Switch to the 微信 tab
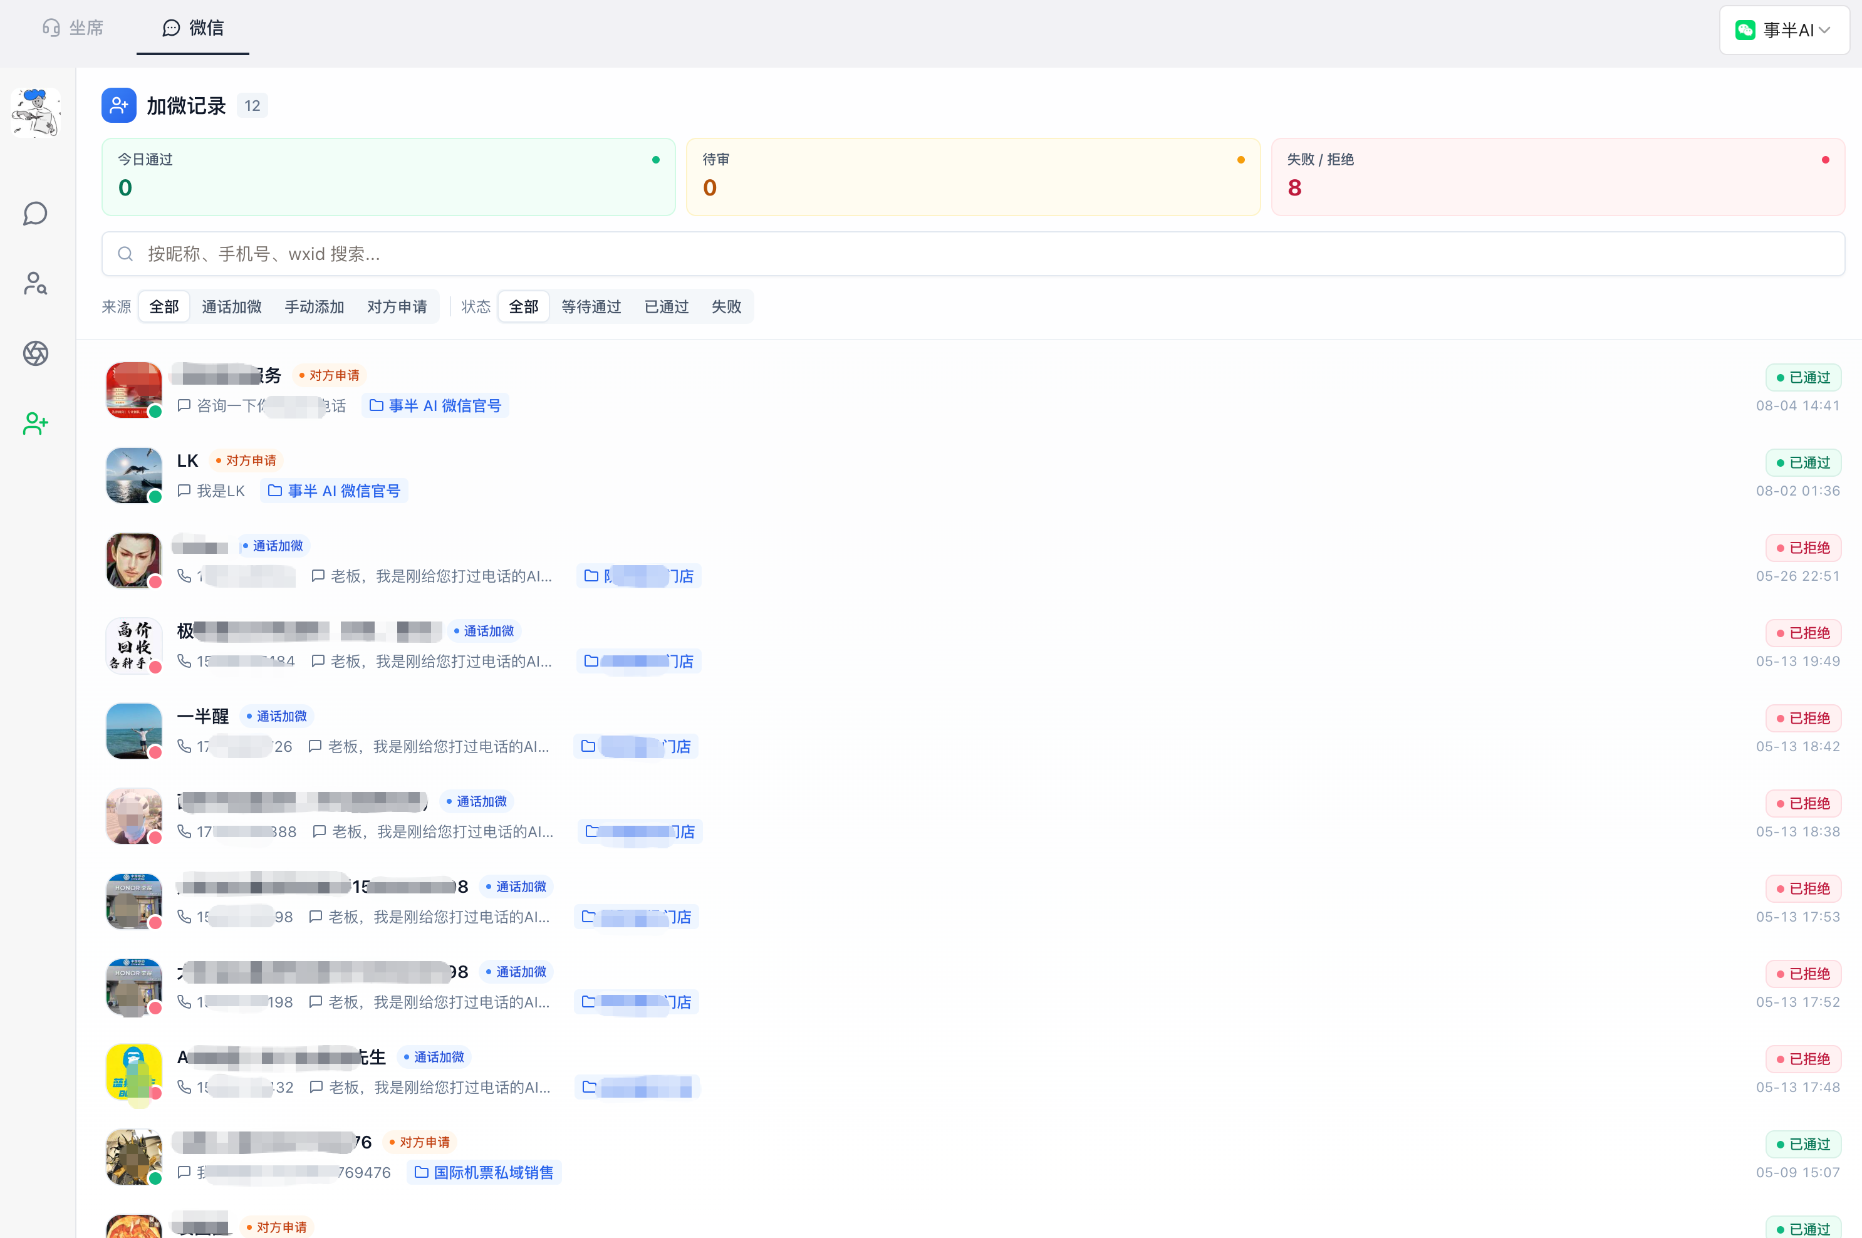 coord(192,28)
